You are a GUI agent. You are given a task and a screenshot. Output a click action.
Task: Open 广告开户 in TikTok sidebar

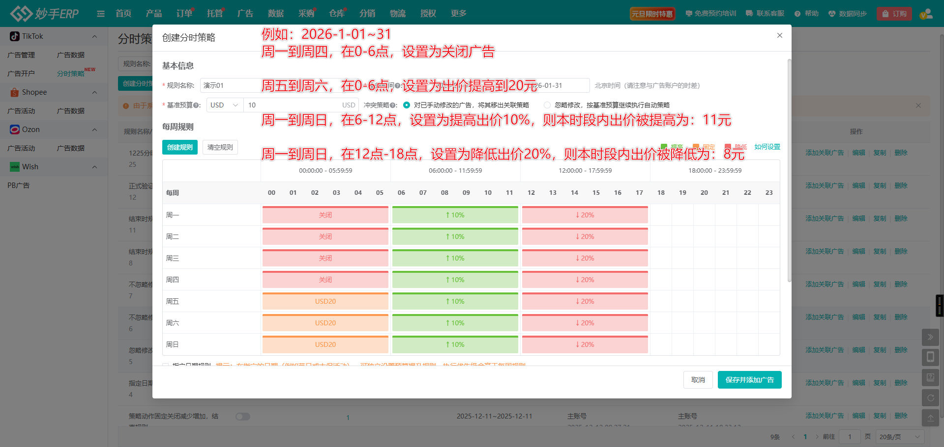click(x=21, y=74)
